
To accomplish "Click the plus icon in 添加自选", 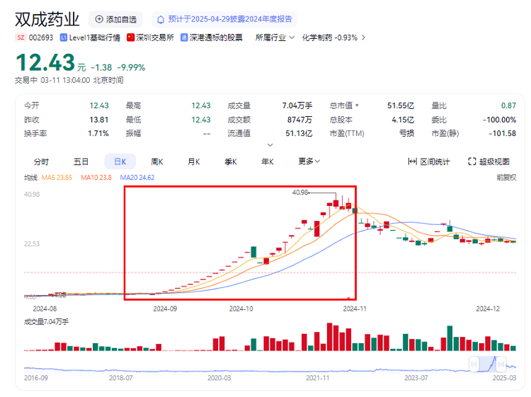I will click(x=99, y=19).
